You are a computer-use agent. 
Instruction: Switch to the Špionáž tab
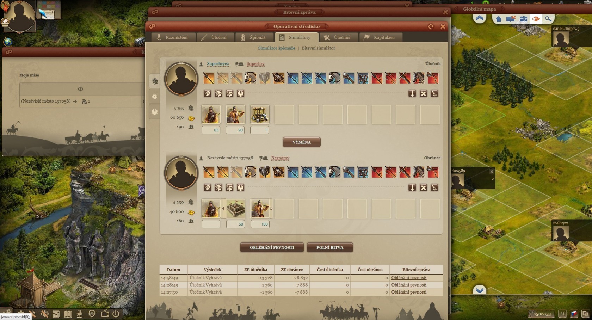[253, 37]
